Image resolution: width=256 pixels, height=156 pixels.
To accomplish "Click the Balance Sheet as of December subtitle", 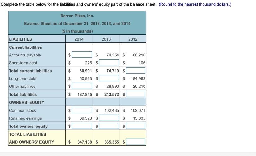I will tap(77, 24).
